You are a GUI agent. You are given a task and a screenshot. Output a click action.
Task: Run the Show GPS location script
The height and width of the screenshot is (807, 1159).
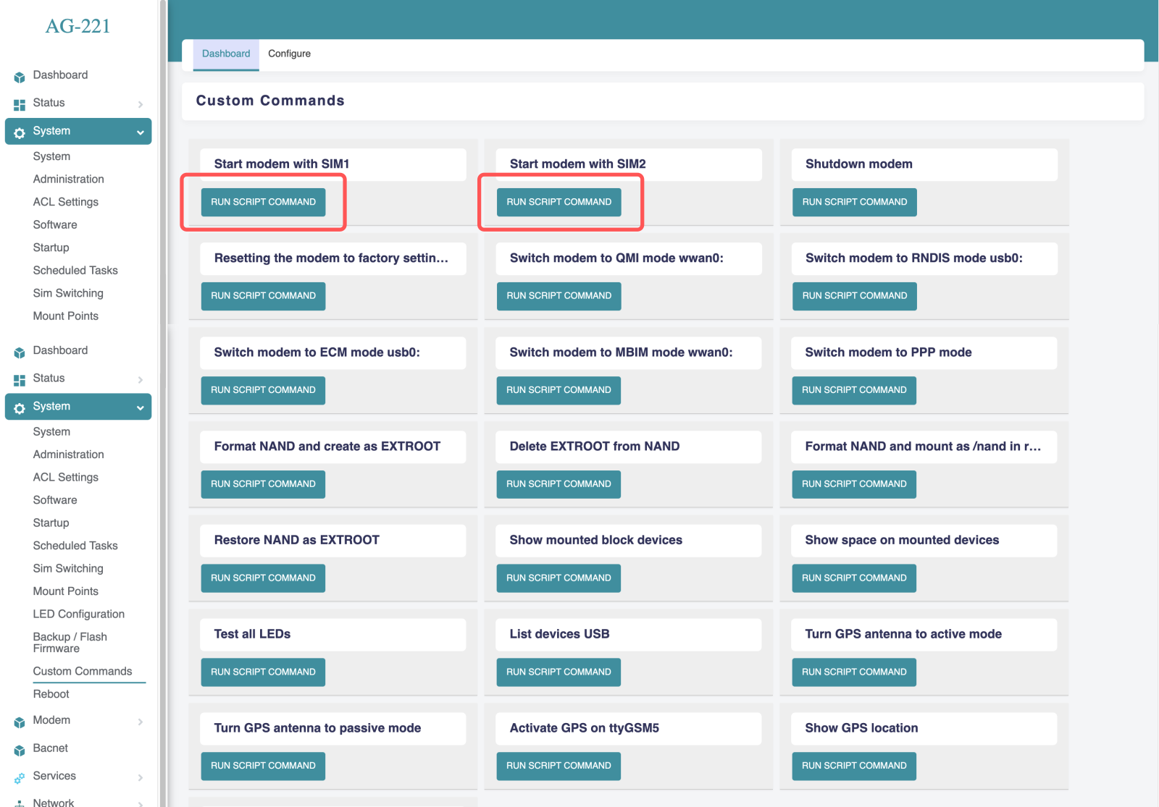click(x=853, y=766)
